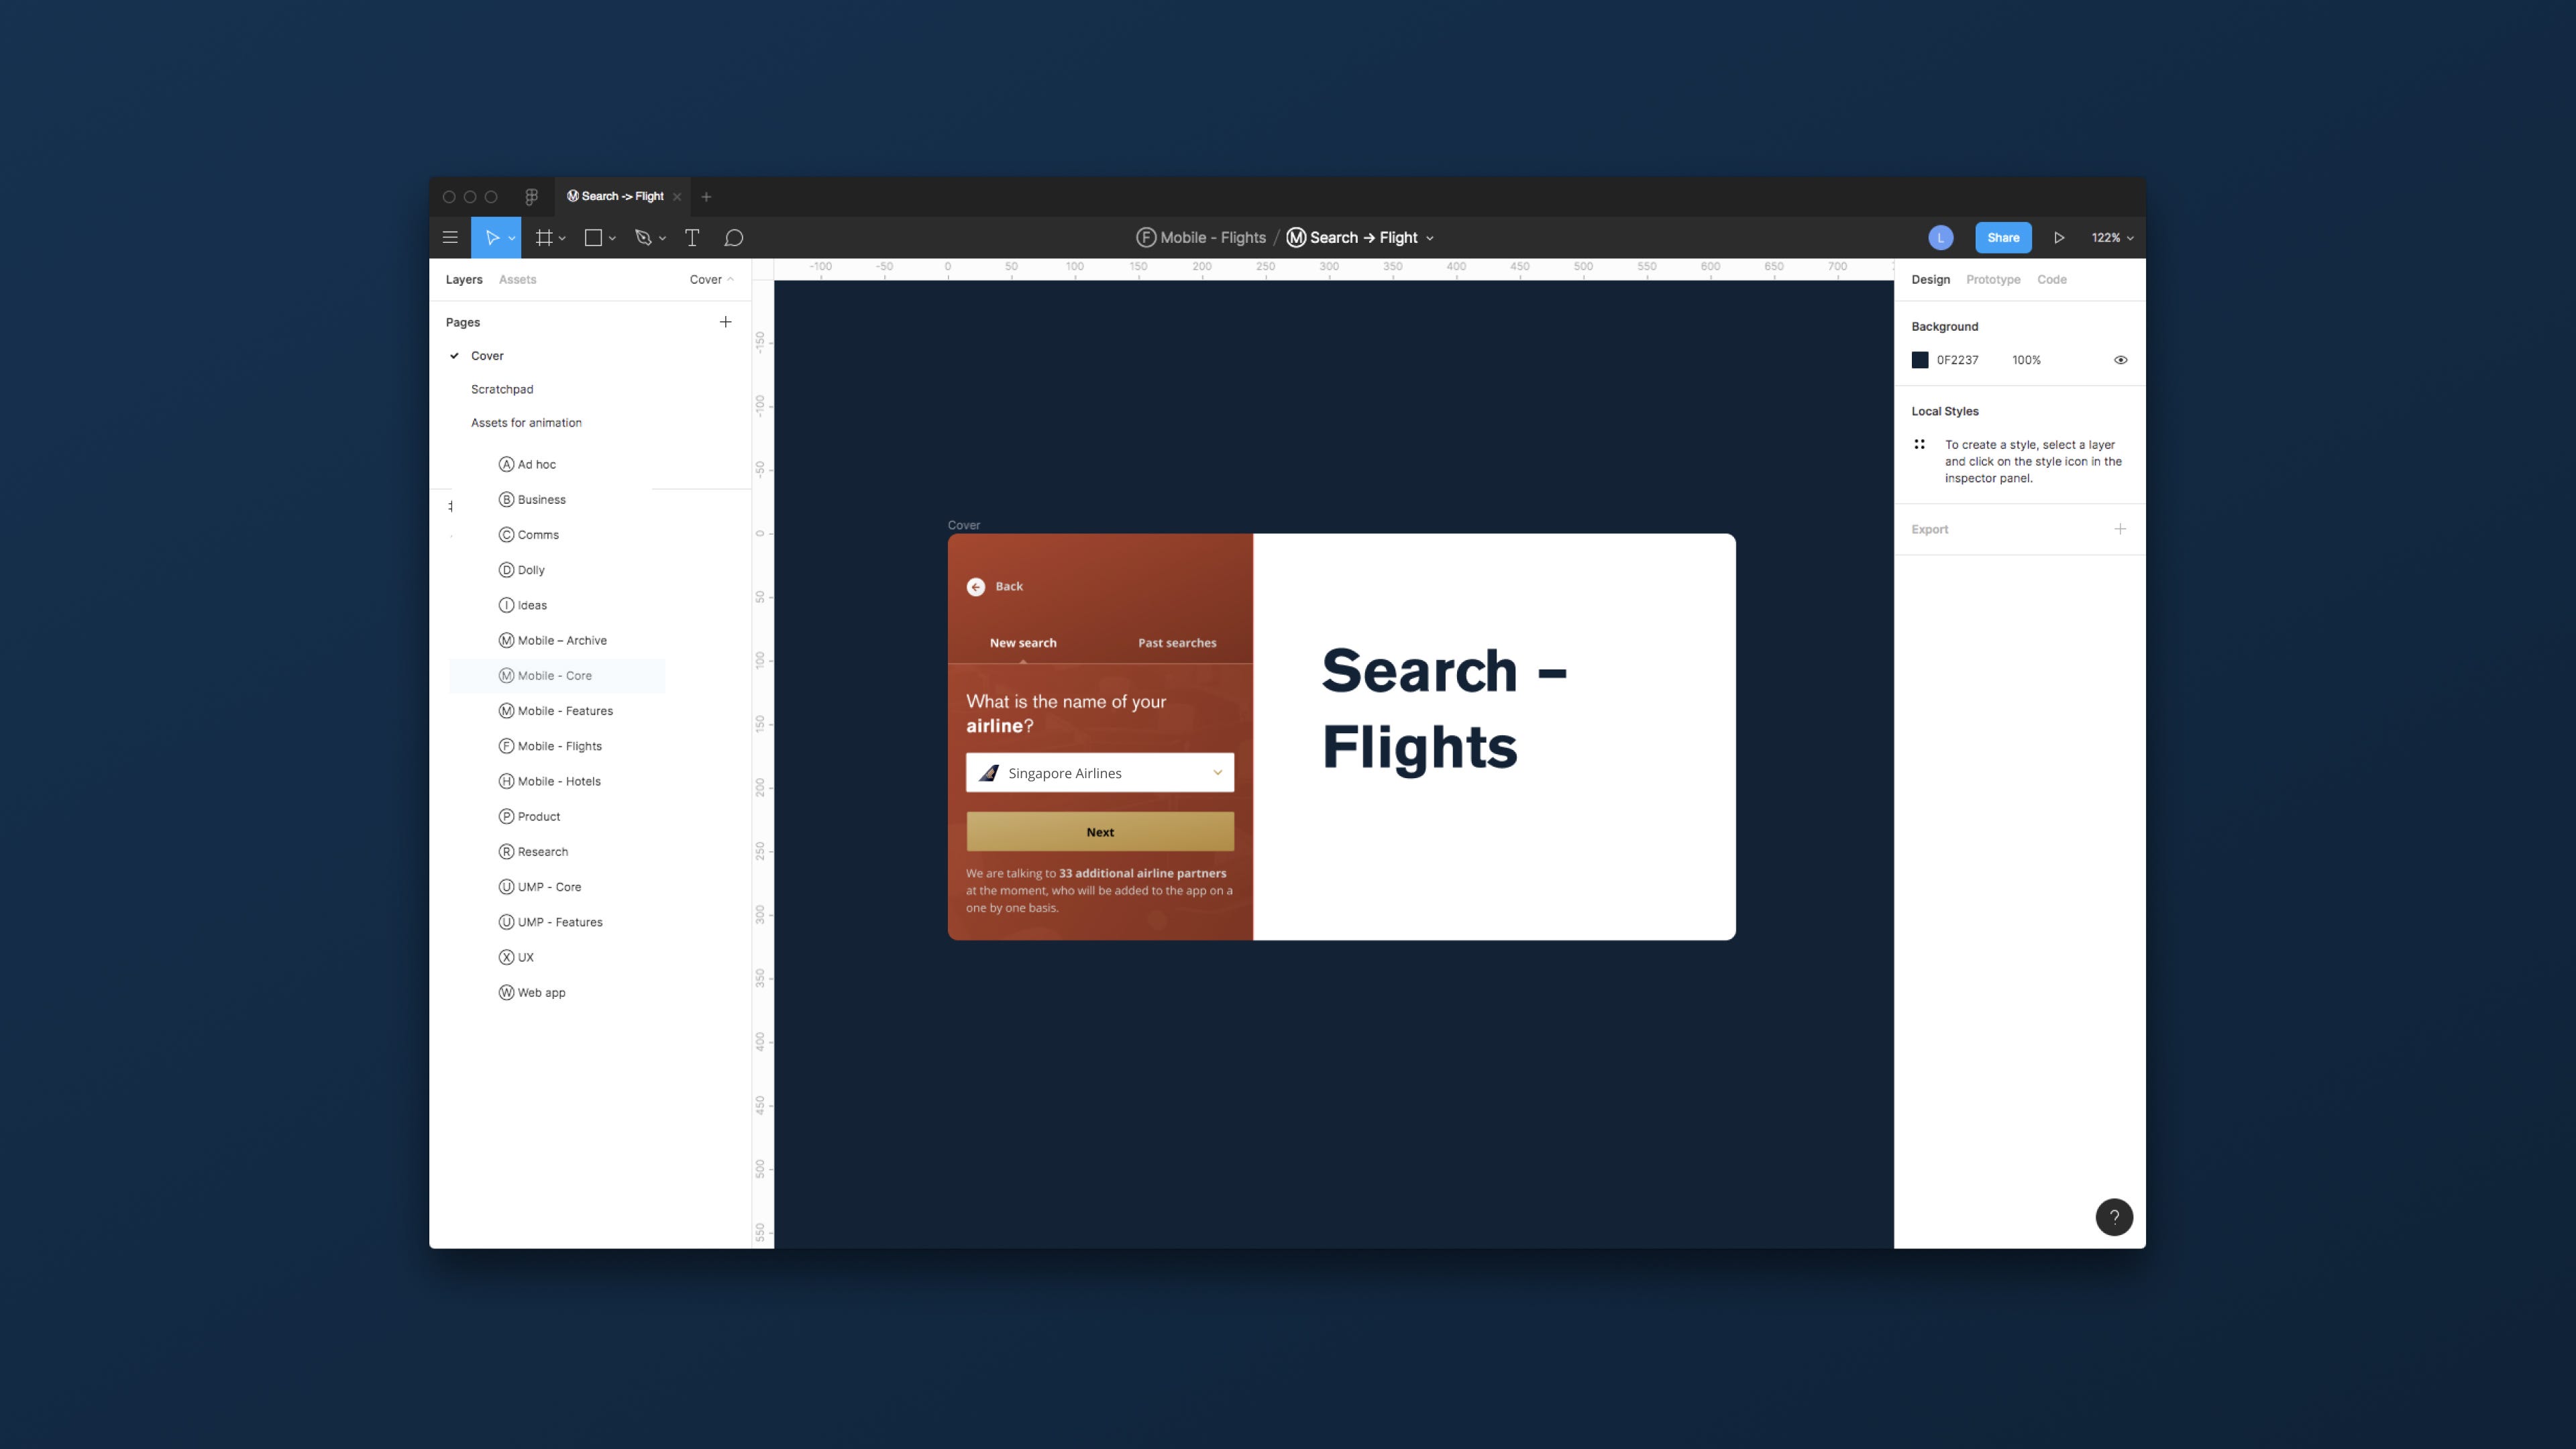Select the Rectangle shape tool
The height and width of the screenshot is (1449, 2576).
(x=593, y=238)
